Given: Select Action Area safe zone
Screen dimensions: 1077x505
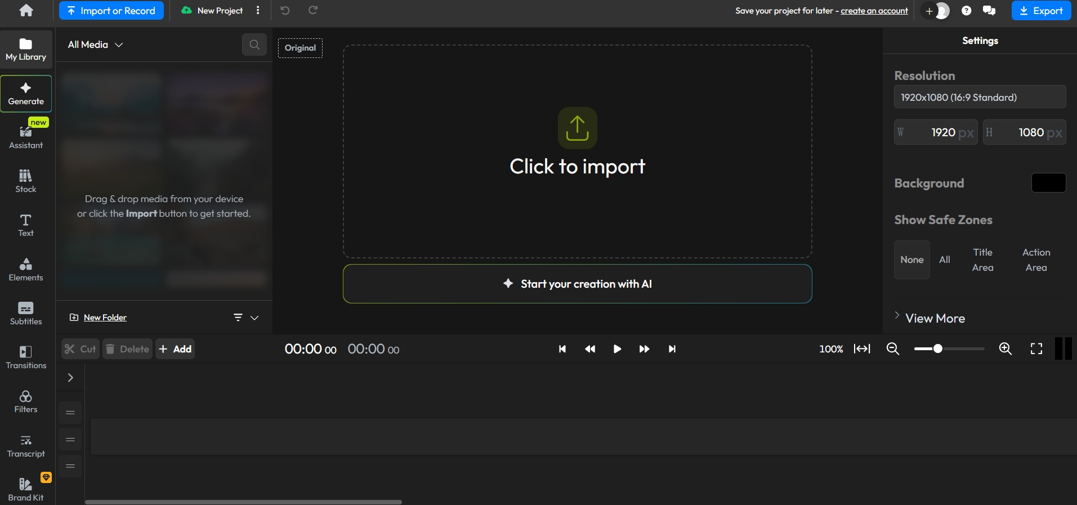Looking at the screenshot, I should point(1036,260).
